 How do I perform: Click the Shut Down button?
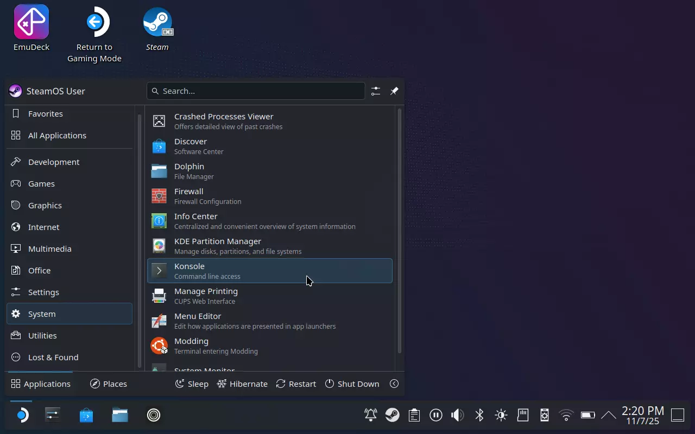coord(352,384)
